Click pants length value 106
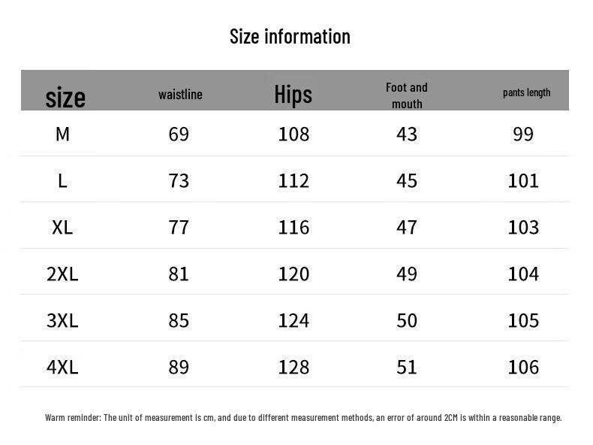Image resolution: width=593 pixels, height=445 pixels. [x=523, y=368]
